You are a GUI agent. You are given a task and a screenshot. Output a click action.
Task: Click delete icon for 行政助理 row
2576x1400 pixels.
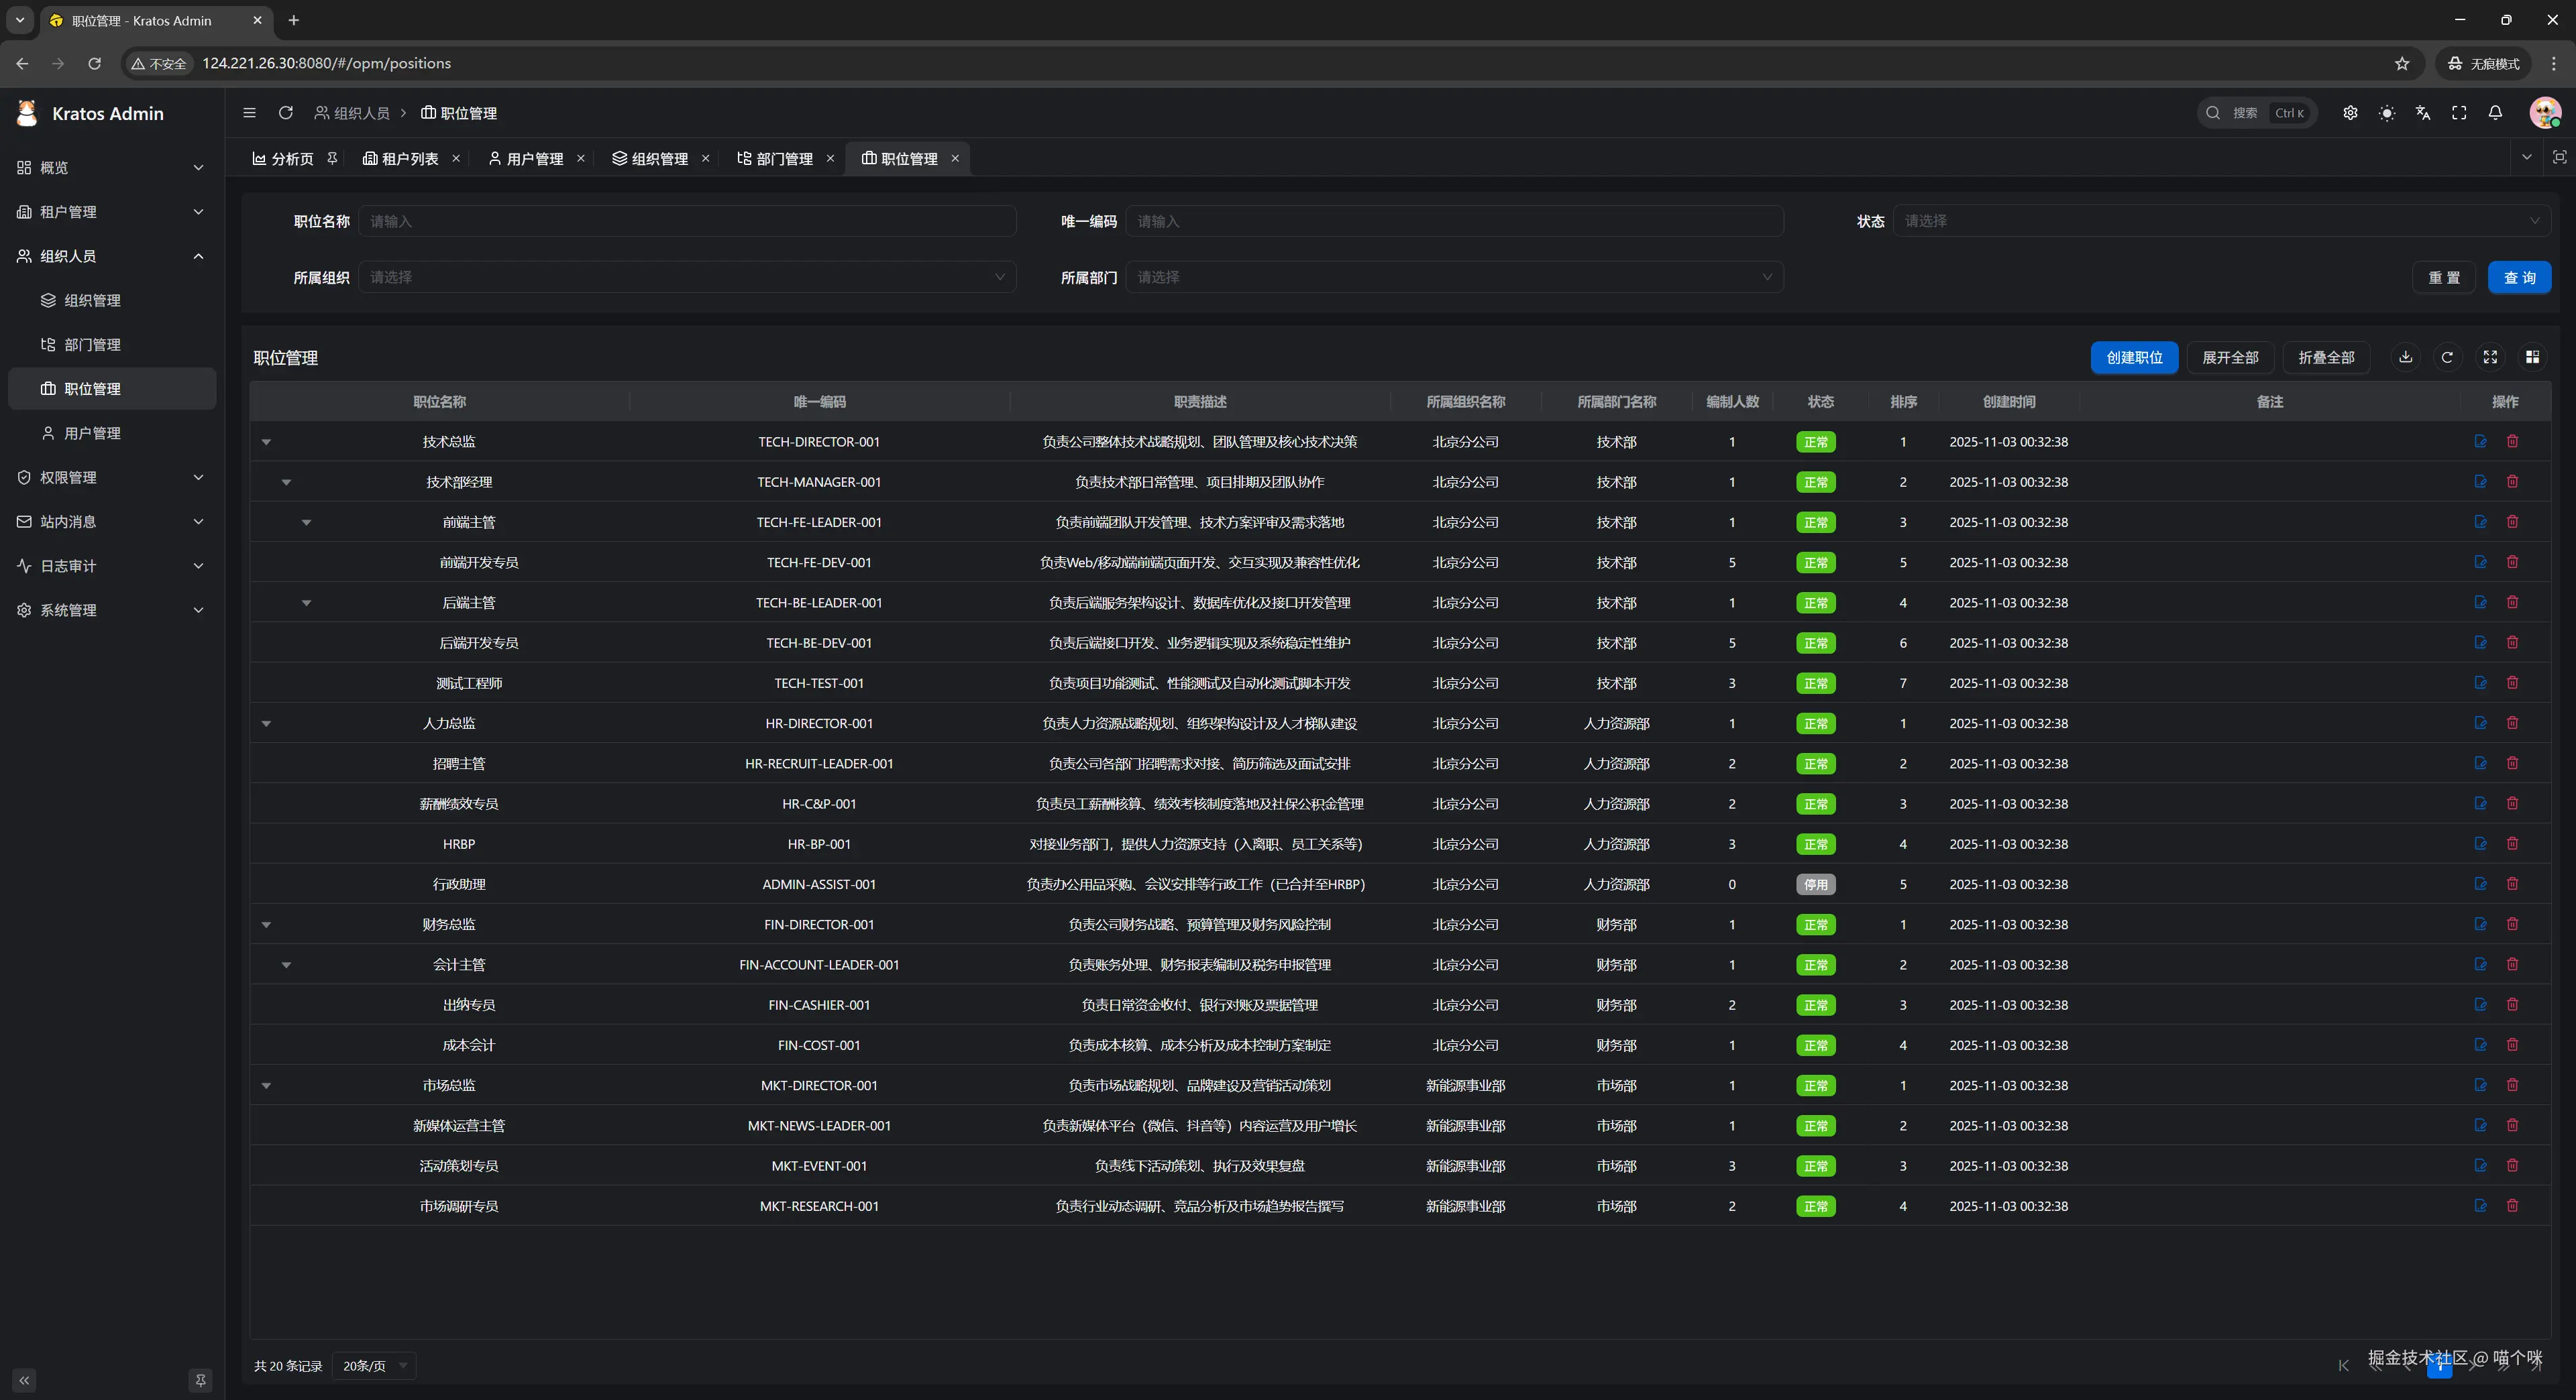[x=2512, y=883]
